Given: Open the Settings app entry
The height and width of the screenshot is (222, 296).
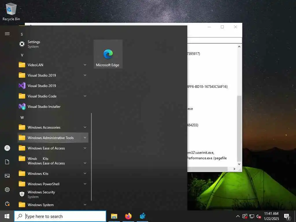Looking at the screenshot, I should point(53,44).
